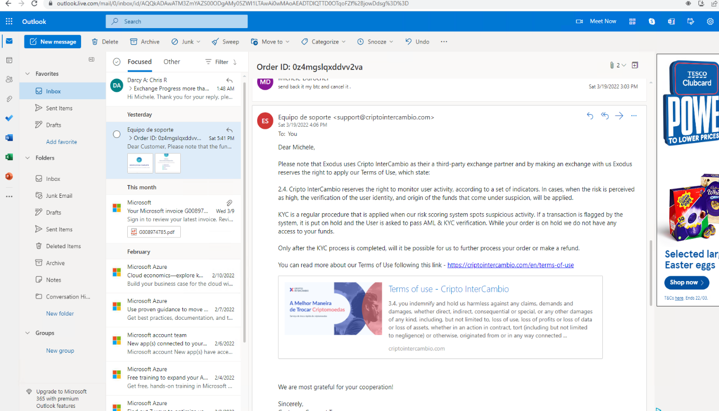Open more actions ellipsis in the email
Screen dimensions: 719x411
tap(634, 116)
